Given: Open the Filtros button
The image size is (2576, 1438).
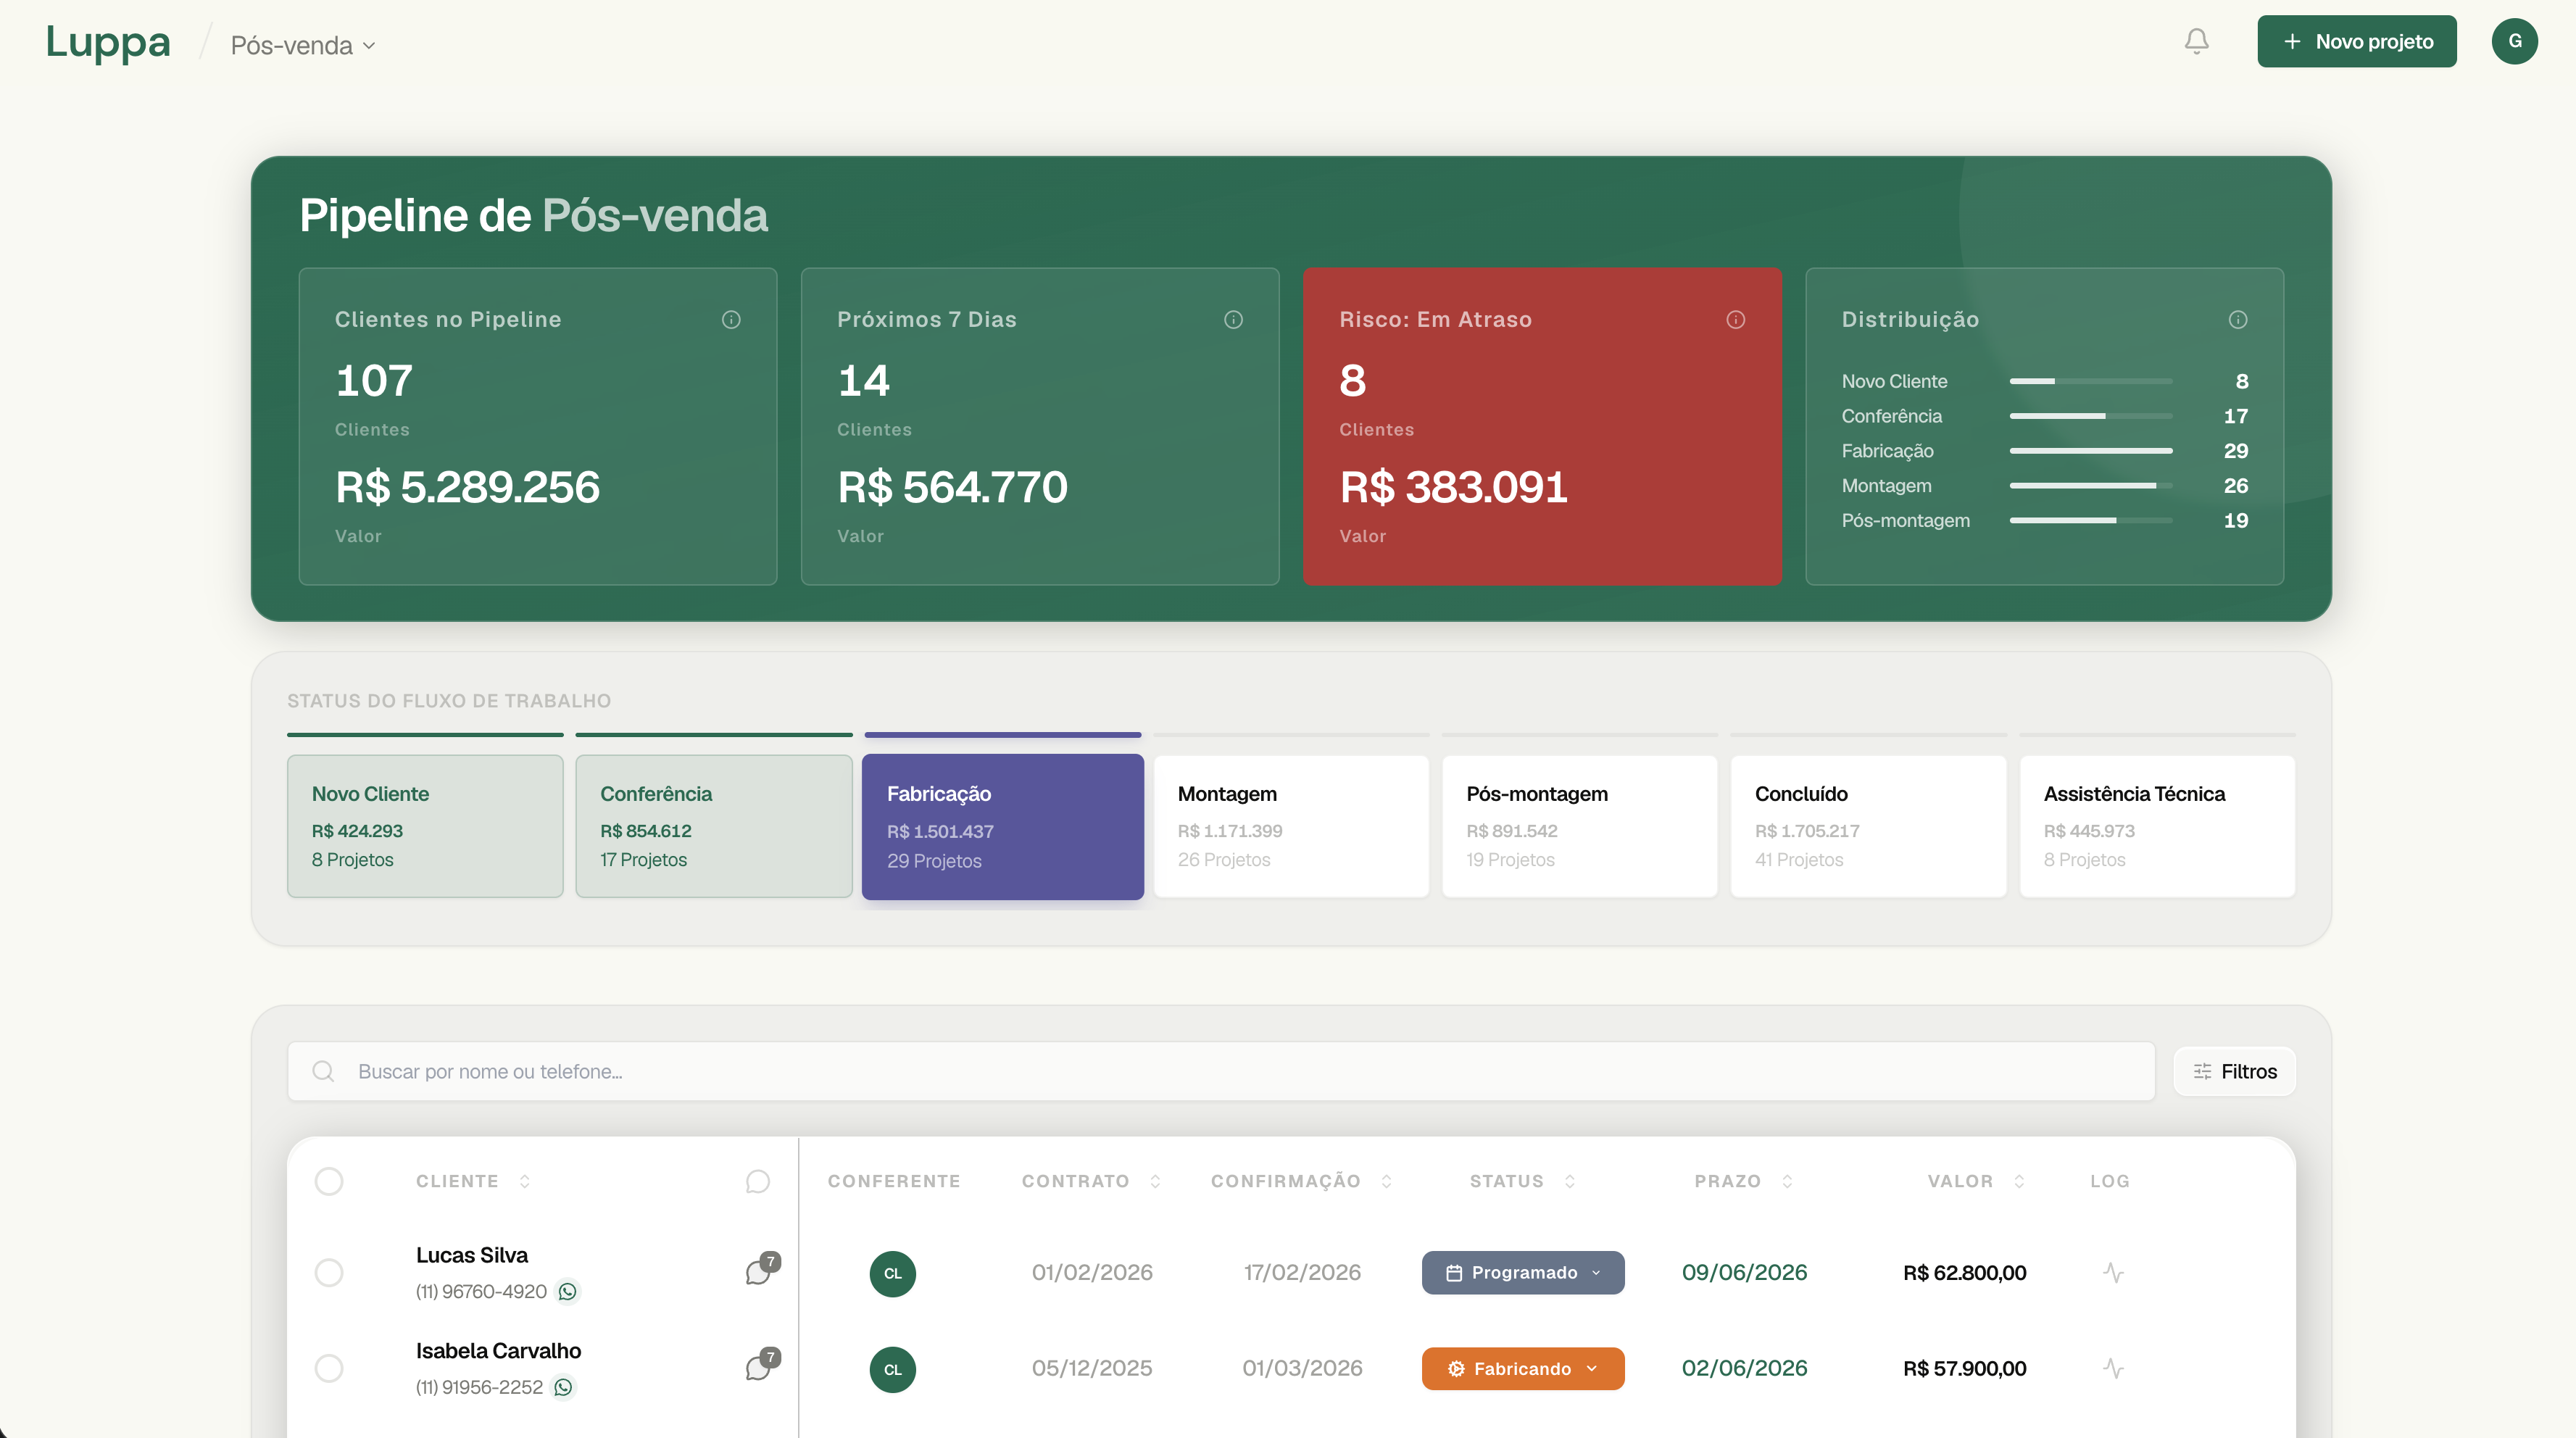Looking at the screenshot, I should tap(2234, 1071).
